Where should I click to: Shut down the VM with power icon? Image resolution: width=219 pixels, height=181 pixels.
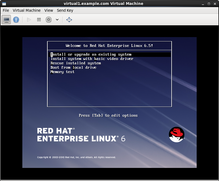[48, 19]
